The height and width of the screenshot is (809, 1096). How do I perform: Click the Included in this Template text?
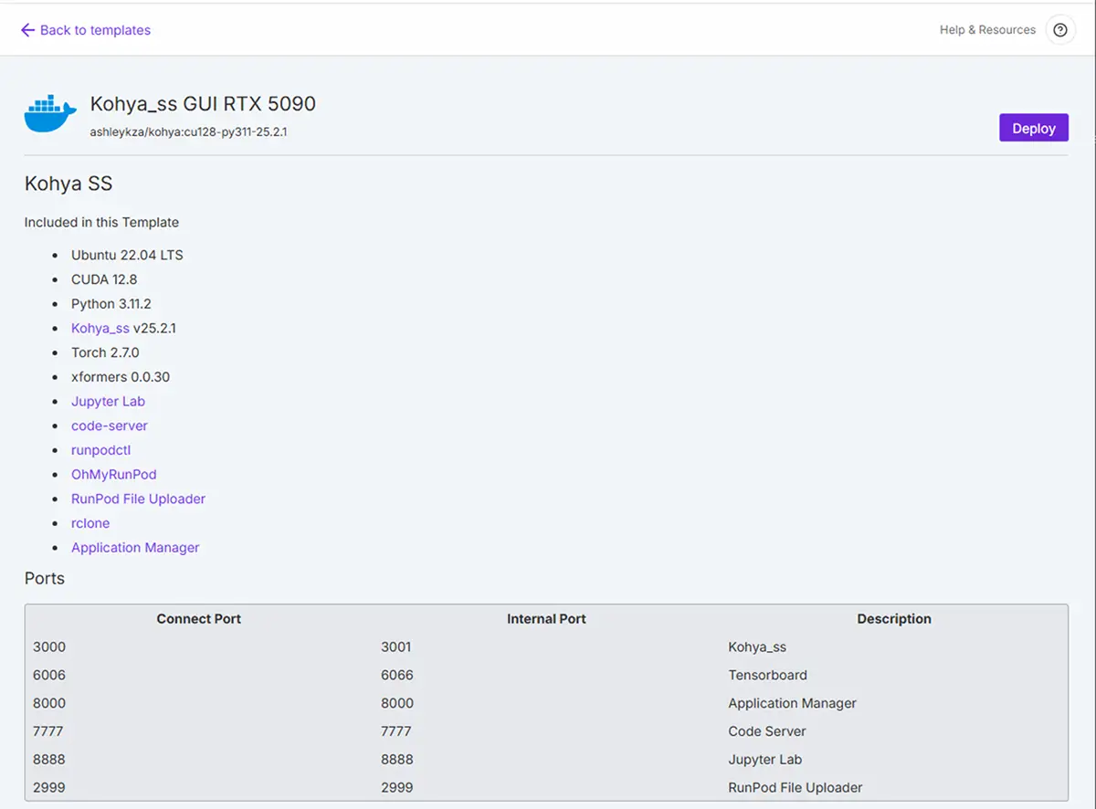101,222
